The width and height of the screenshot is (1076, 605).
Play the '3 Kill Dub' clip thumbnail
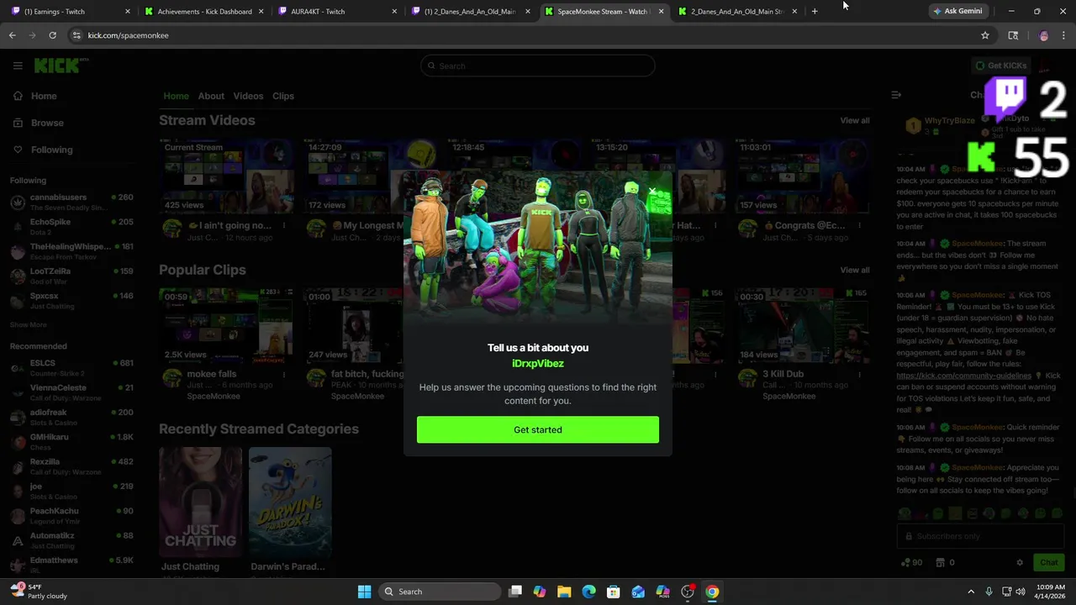(803, 325)
